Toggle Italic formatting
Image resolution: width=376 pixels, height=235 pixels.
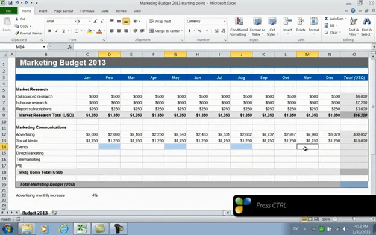[x=57, y=31]
